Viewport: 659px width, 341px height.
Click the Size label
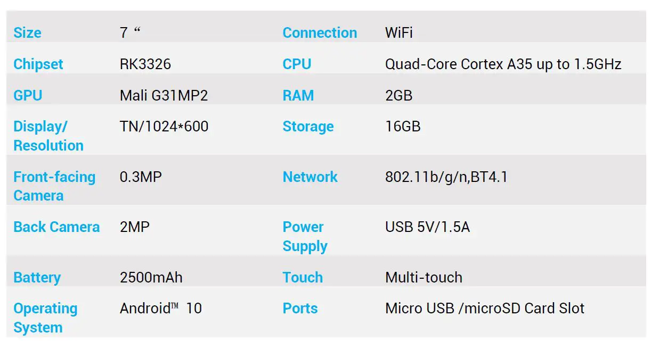(27, 33)
